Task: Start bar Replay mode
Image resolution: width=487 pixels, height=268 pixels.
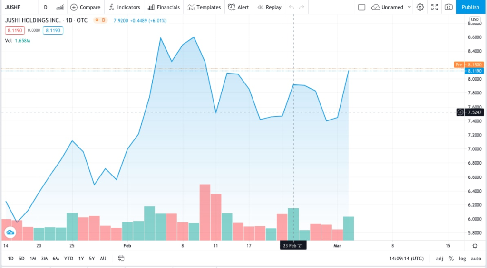Action: [269, 7]
